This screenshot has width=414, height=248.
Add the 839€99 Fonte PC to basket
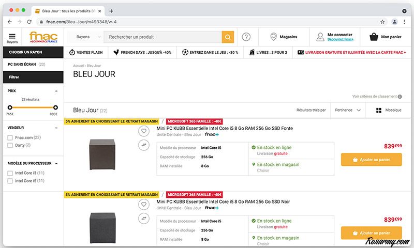click(x=371, y=160)
